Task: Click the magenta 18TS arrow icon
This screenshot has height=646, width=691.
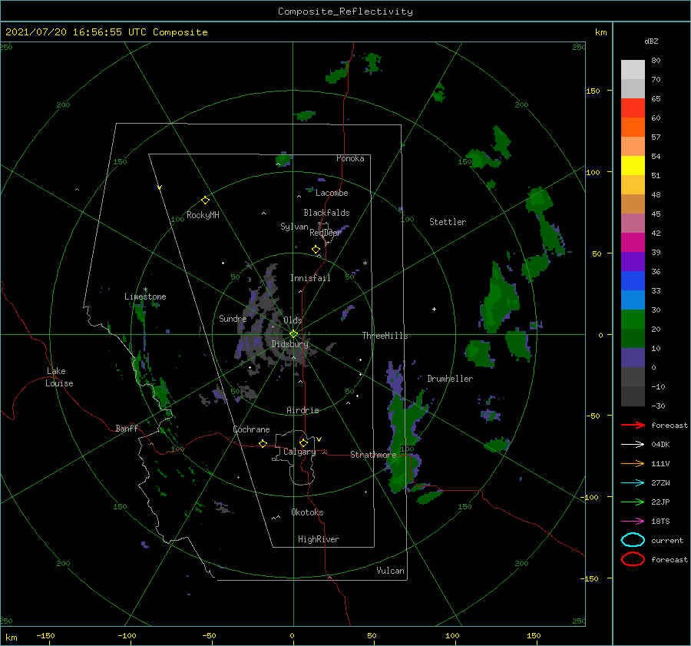Action: 633,522
